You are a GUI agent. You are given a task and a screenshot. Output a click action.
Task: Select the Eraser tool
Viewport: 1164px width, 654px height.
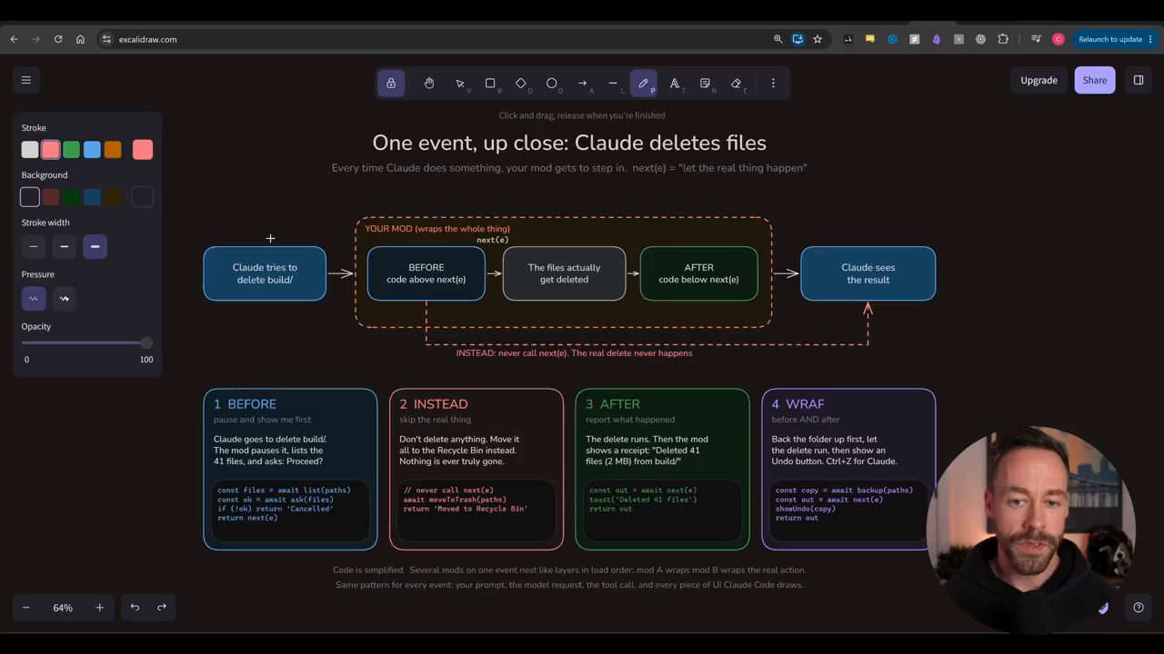click(737, 84)
